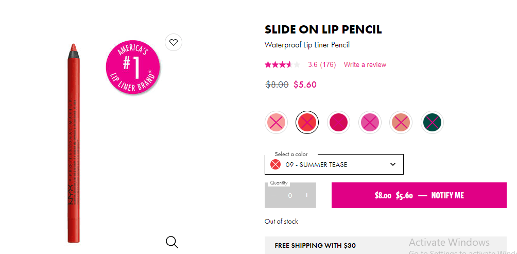The image size is (517, 254).
Task: Choose the magenta color swatch
Action: (338, 123)
